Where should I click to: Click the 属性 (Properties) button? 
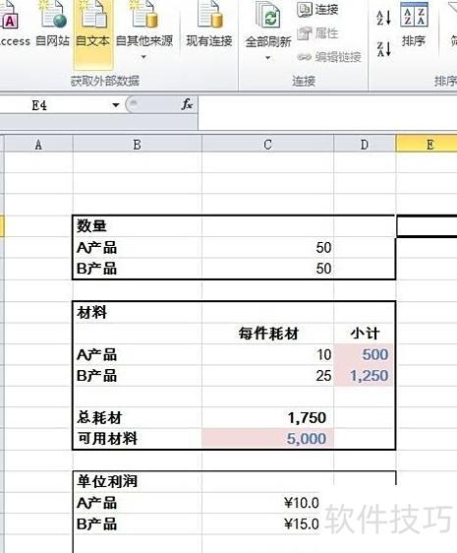pos(317,33)
